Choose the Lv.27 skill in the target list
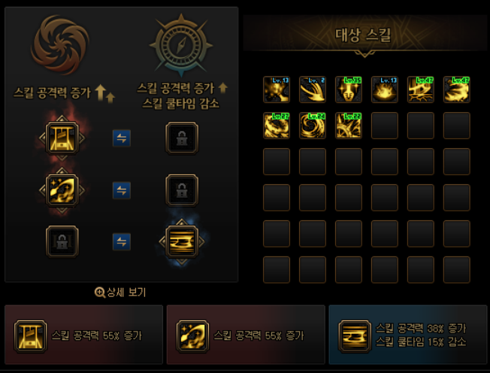490x373 pixels. [277, 126]
